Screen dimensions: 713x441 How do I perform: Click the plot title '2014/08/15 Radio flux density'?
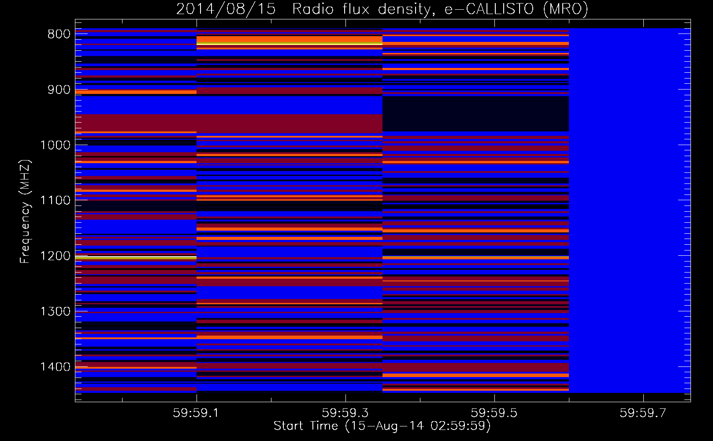click(302, 9)
